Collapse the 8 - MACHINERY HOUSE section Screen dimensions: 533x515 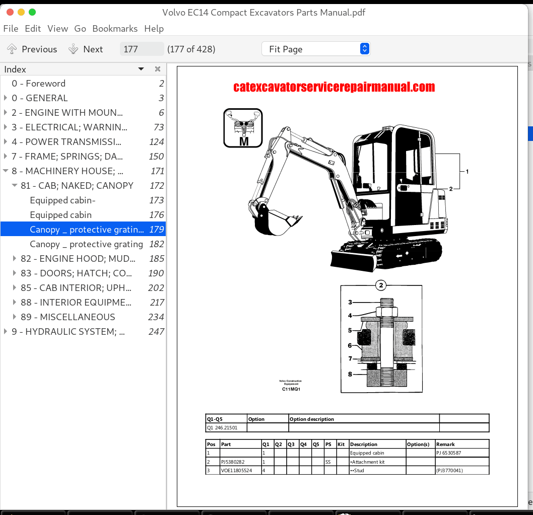tap(5, 170)
